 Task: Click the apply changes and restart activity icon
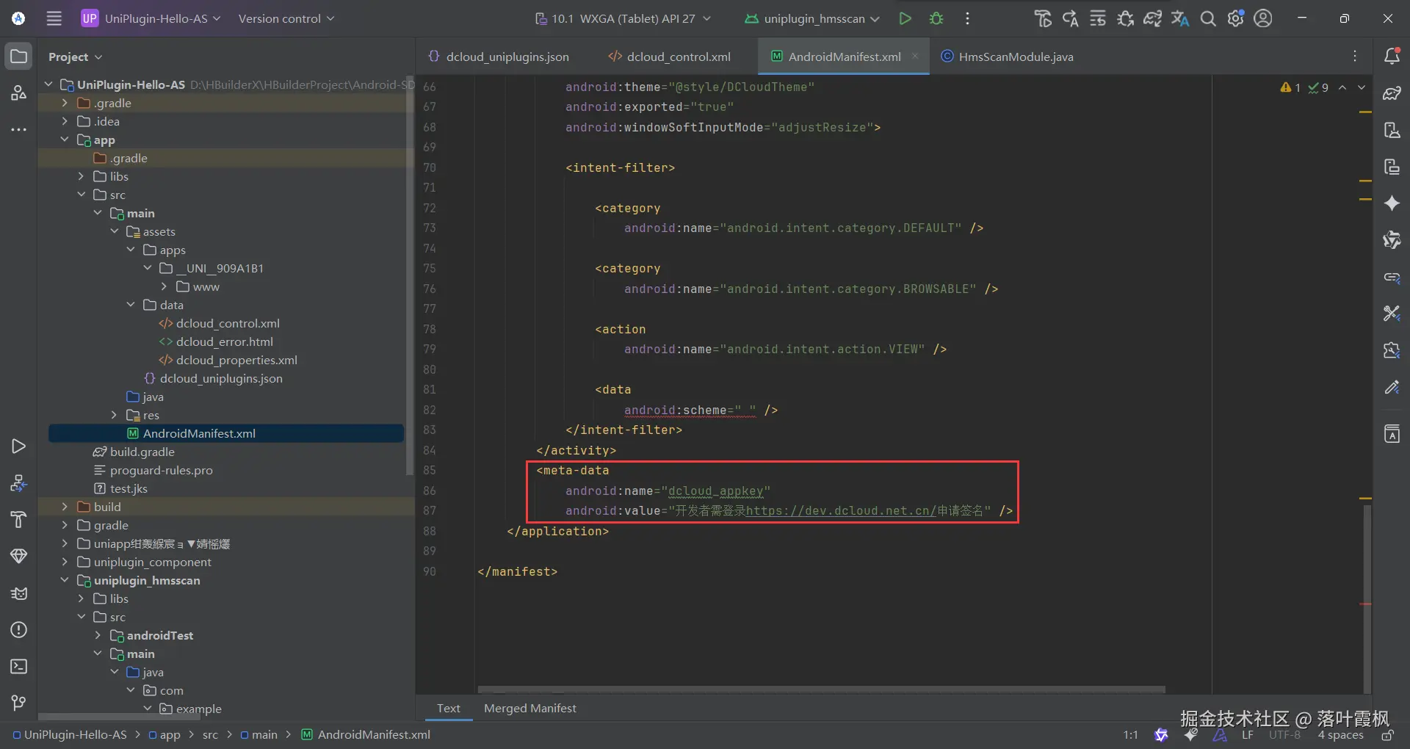[x=1070, y=18]
